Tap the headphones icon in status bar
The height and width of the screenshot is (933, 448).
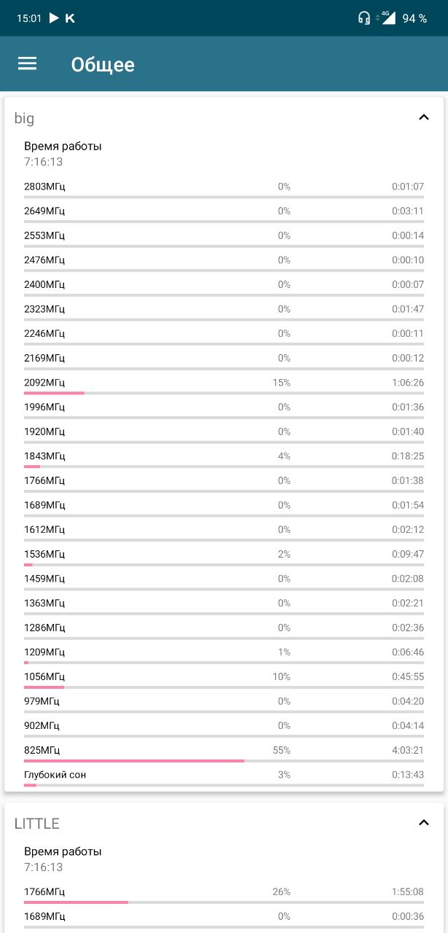click(x=363, y=18)
